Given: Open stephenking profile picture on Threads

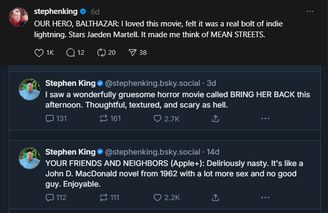Looking at the screenshot, I should [19, 17].
